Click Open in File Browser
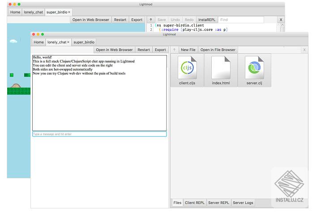 218,50
